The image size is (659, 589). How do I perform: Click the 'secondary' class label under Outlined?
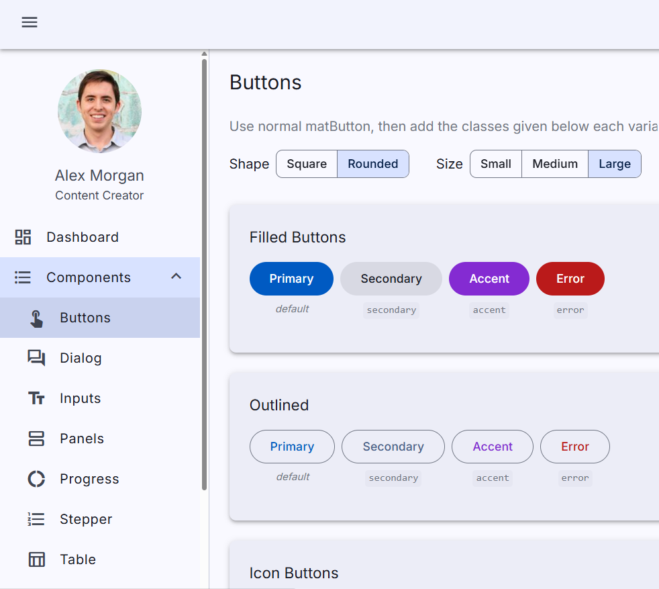coord(393,478)
